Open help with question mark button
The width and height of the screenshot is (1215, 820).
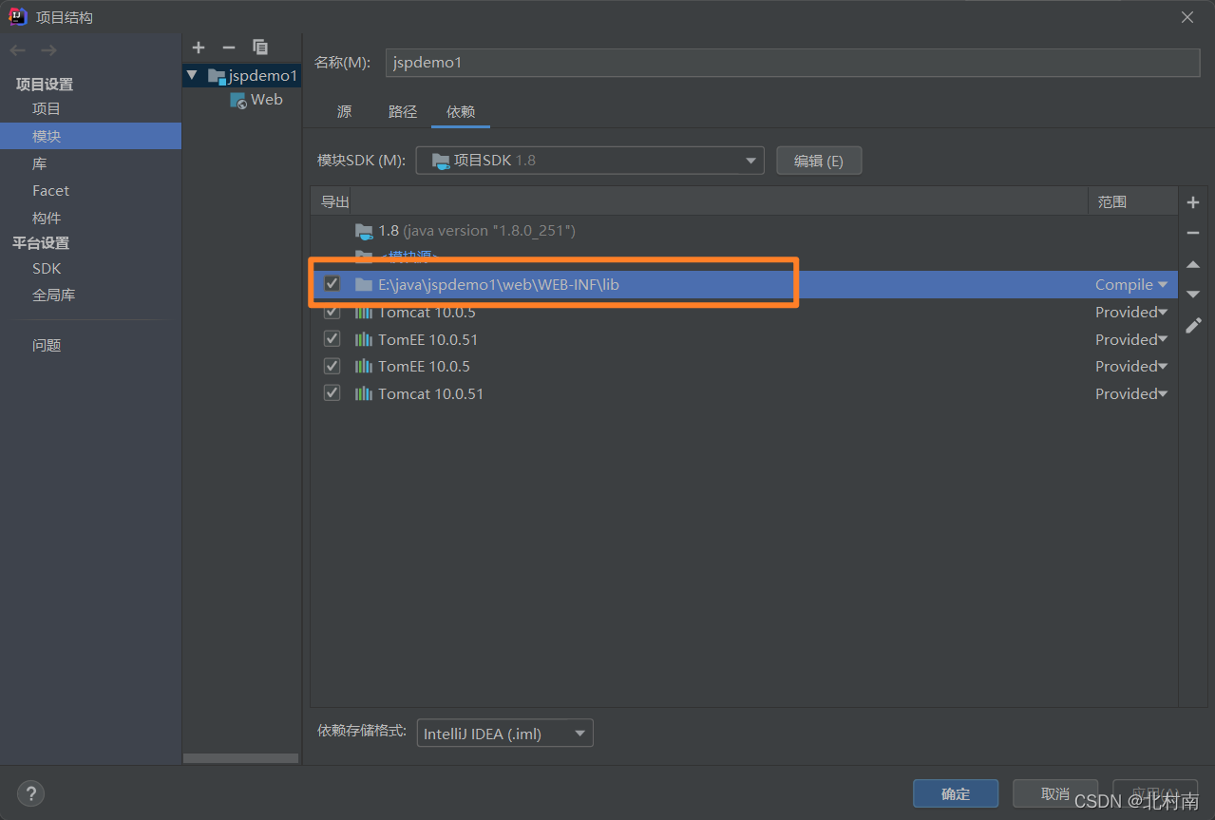(x=30, y=793)
